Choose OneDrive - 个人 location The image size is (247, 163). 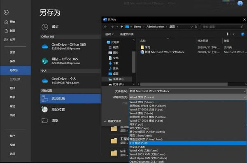pos(70,81)
